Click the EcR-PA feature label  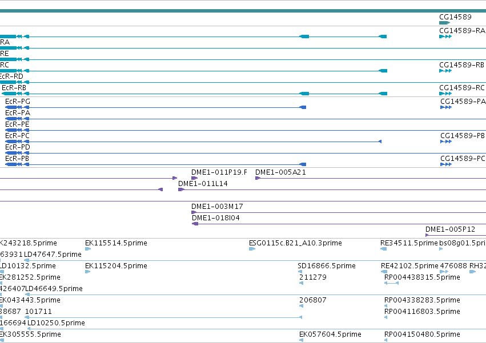click(x=18, y=113)
